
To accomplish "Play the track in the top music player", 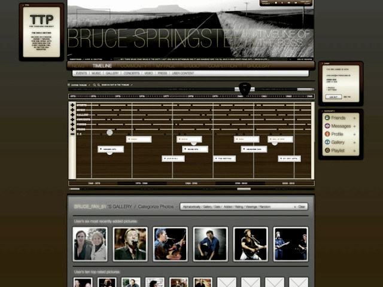I will (x=282, y=2).
